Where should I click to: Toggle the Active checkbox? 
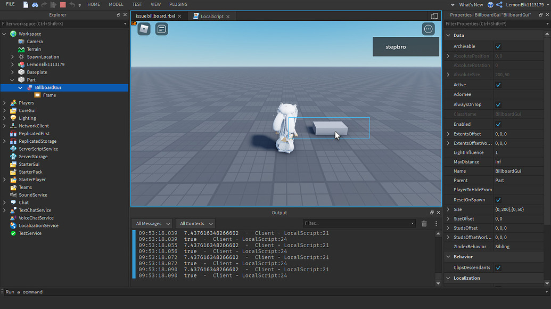pyautogui.click(x=498, y=85)
